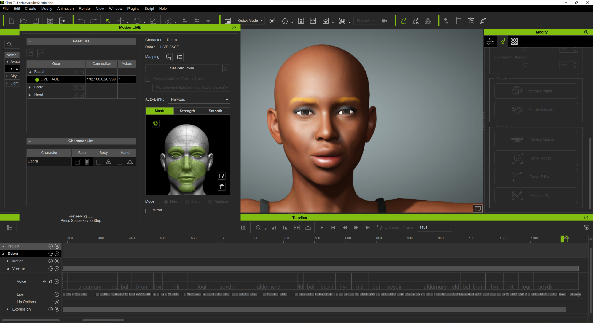593x323 pixels.
Task: Select the New mode radio button
Action: pyautogui.click(x=166, y=202)
